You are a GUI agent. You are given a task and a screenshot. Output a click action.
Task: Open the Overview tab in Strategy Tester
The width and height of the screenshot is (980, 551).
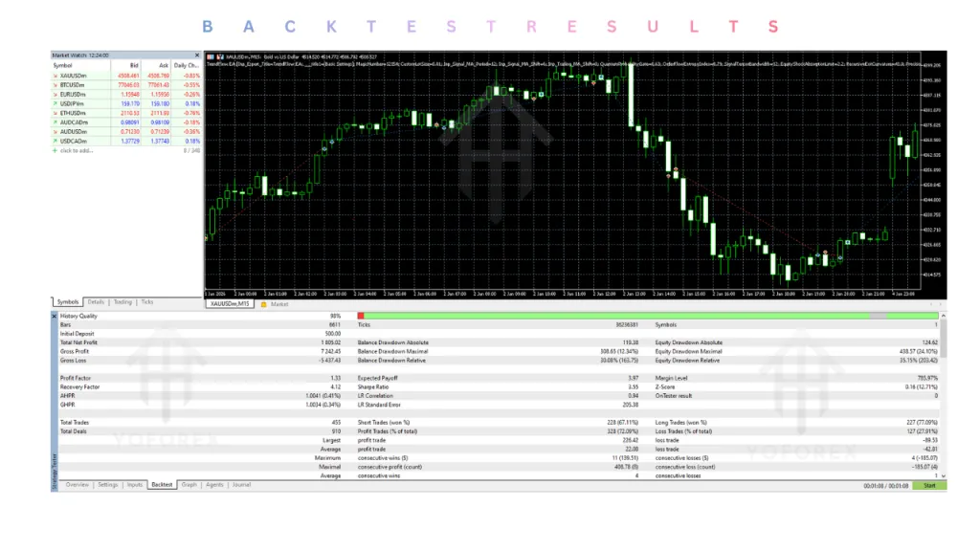[x=78, y=485]
